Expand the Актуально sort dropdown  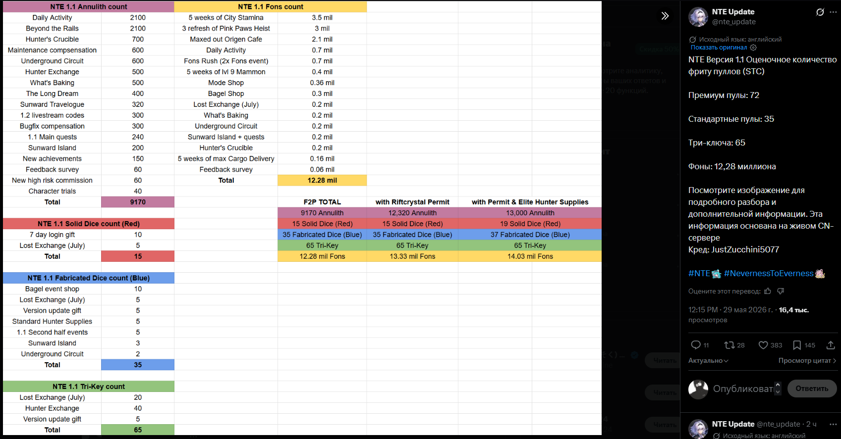tap(708, 360)
